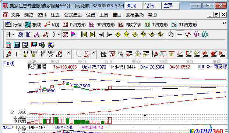Screen dimensions: 229x133
Task: Click the Md=151.8444 value
Action: coord(123,67)
